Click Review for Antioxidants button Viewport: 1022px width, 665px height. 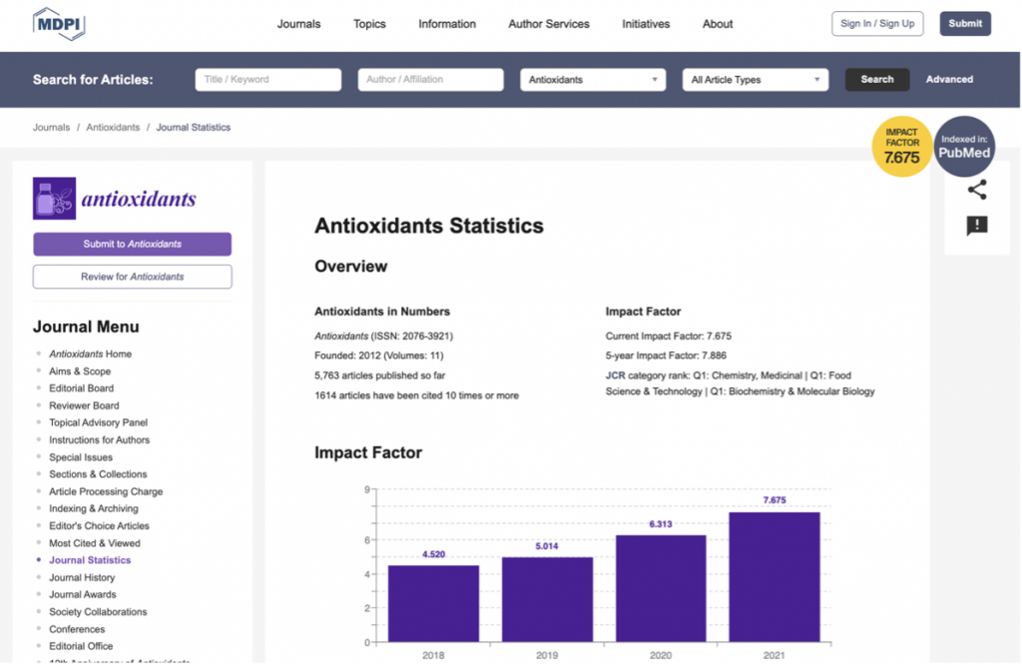(x=133, y=277)
